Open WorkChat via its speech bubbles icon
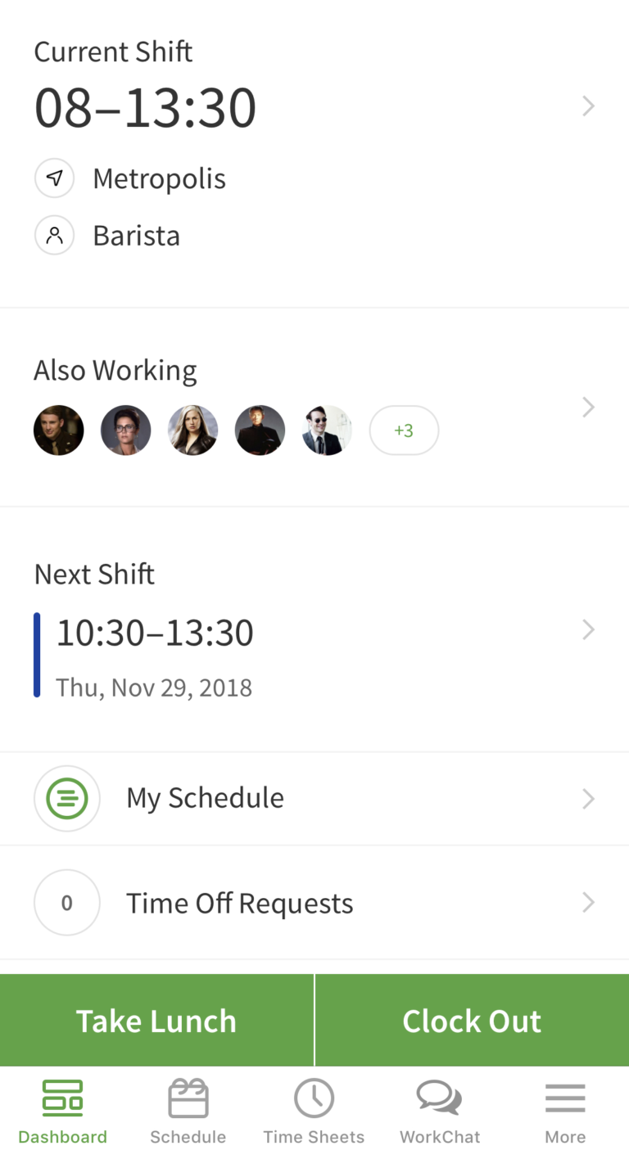Screen dimensions: 629x1159 (x=440, y=1097)
